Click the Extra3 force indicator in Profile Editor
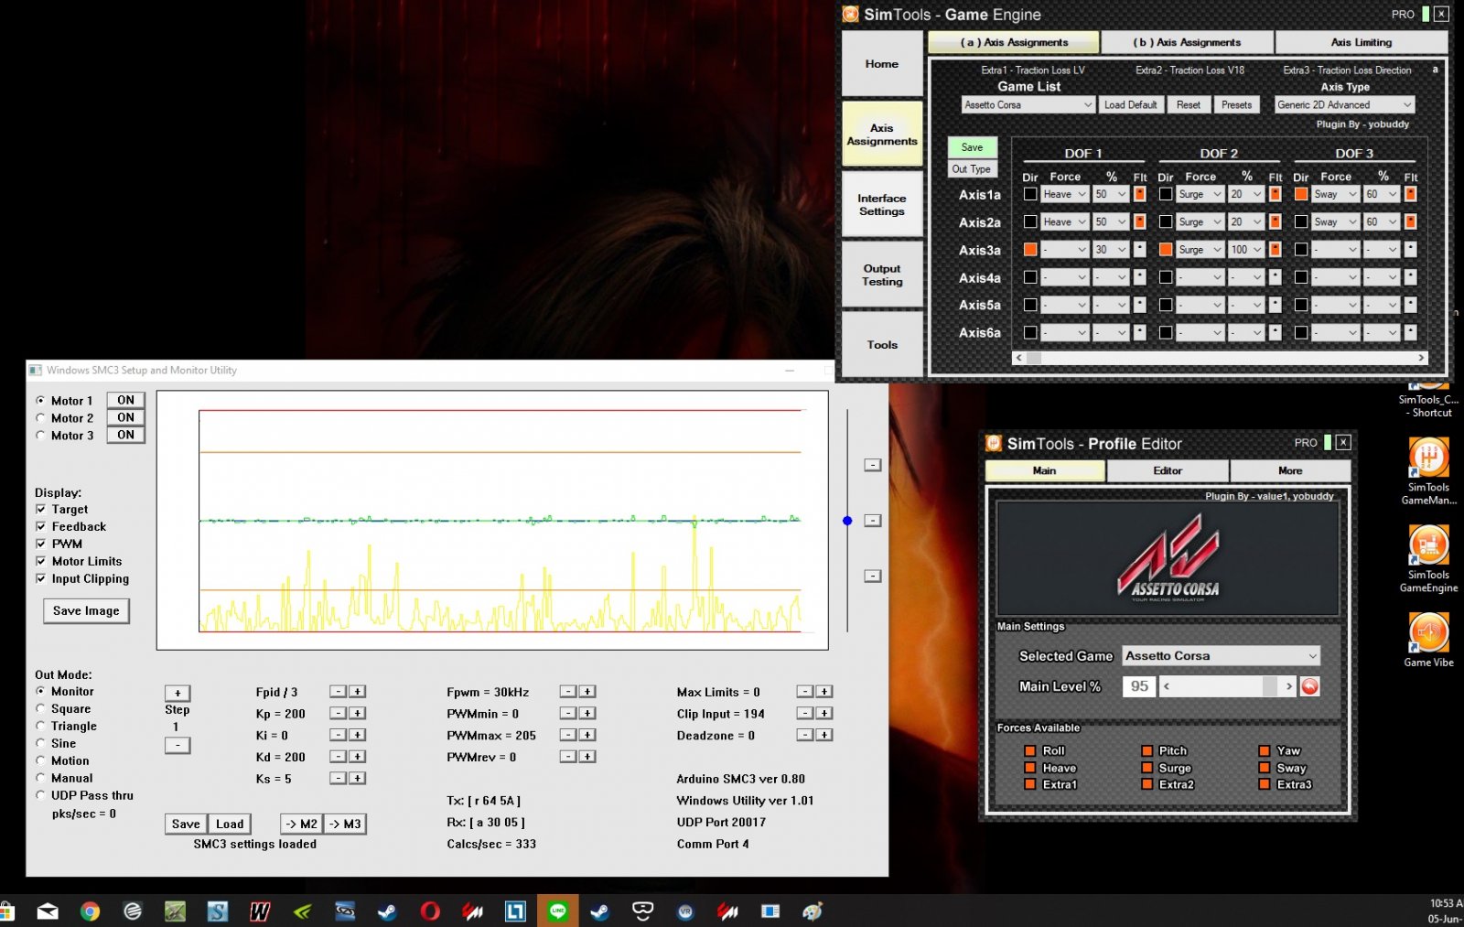Image resolution: width=1464 pixels, height=927 pixels. 1265,784
